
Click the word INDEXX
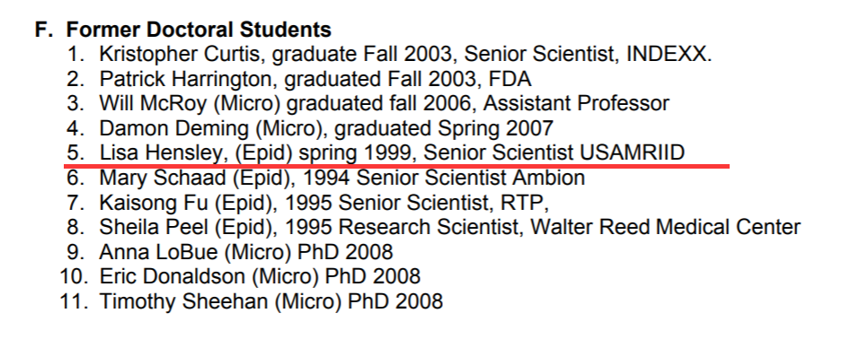click(669, 54)
